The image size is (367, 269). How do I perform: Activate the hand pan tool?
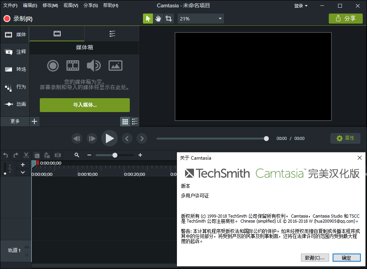tap(158, 19)
